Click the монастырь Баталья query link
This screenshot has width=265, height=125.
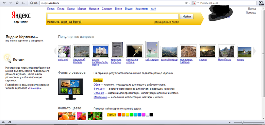coord(186,61)
